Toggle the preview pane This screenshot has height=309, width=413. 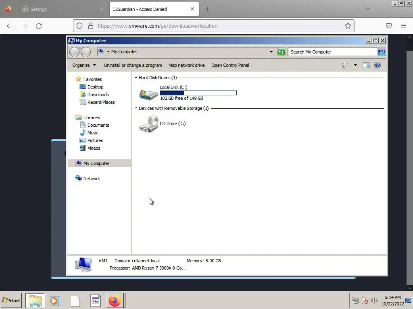(x=366, y=65)
